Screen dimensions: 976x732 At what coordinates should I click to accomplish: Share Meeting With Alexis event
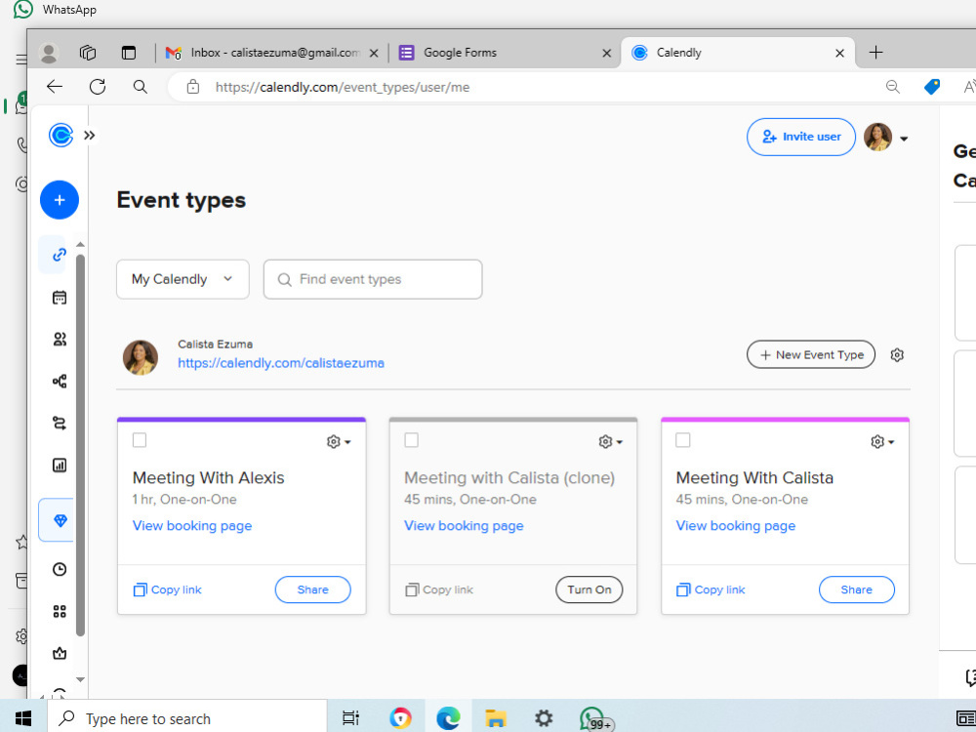(x=313, y=590)
